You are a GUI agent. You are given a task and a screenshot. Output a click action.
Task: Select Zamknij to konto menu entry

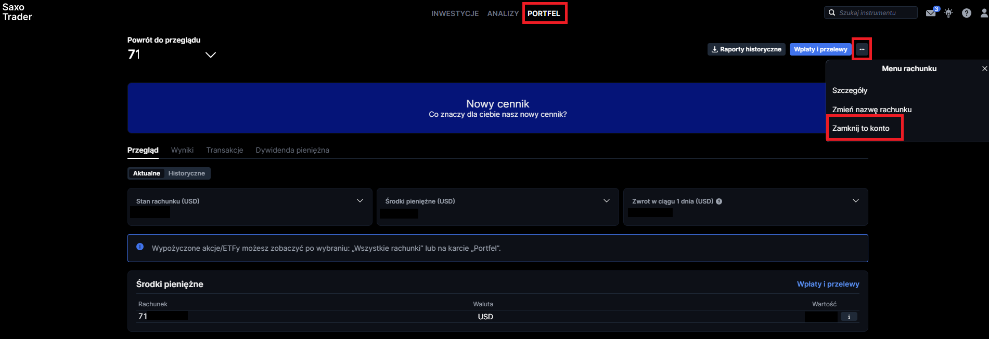(860, 128)
